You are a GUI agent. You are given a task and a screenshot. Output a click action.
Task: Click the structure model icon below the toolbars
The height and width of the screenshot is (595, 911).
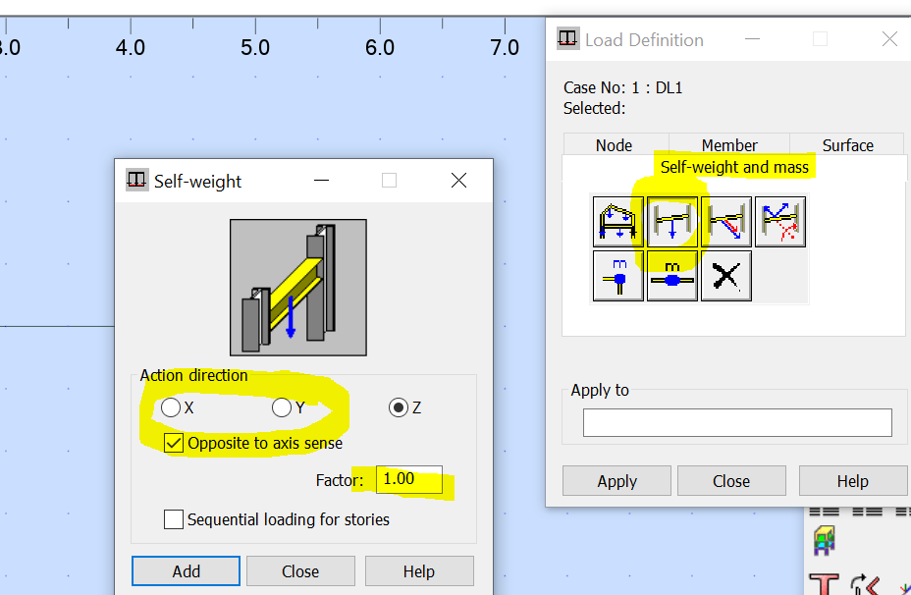(x=825, y=540)
